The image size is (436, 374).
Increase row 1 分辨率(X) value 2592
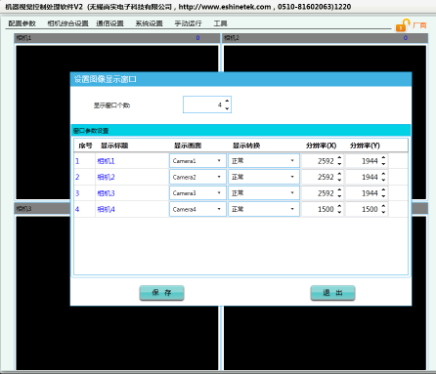coord(339,157)
